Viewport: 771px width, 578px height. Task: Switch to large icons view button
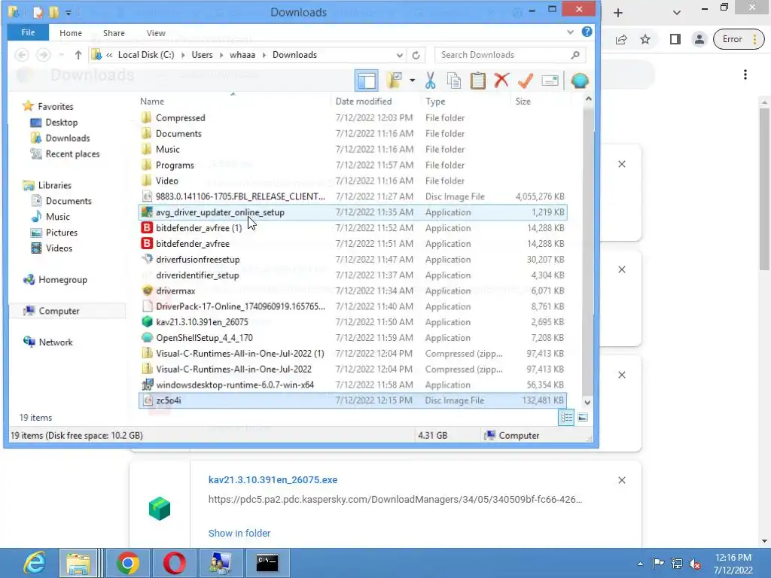click(x=583, y=418)
